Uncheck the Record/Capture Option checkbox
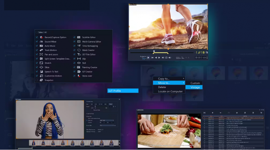This screenshot has height=150, width=270. (x=37, y=37)
